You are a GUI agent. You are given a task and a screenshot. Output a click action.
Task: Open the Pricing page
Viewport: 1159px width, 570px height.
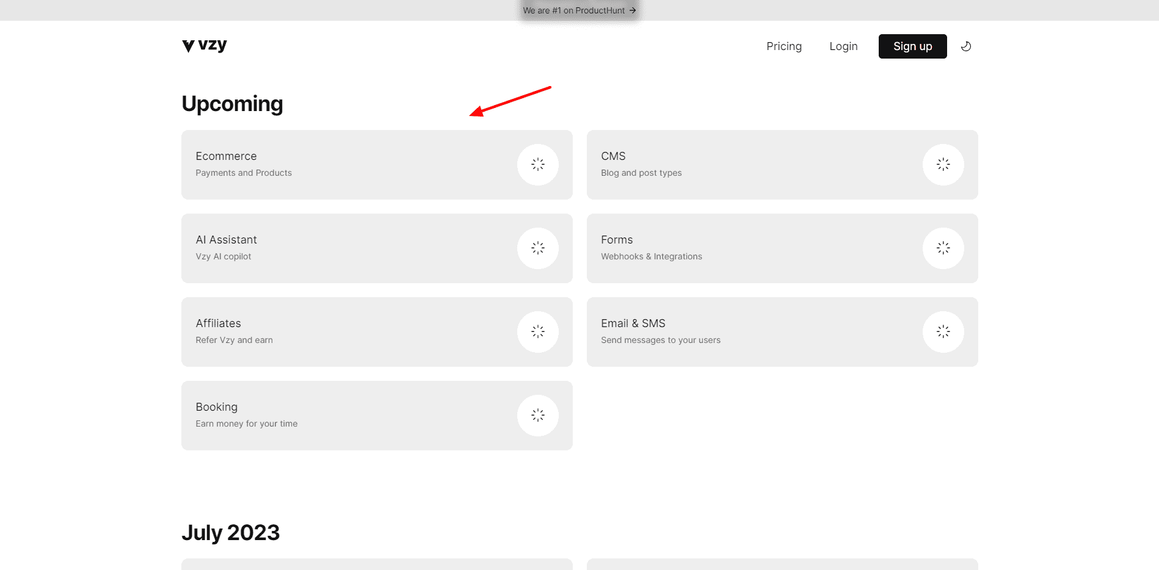[x=784, y=46]
